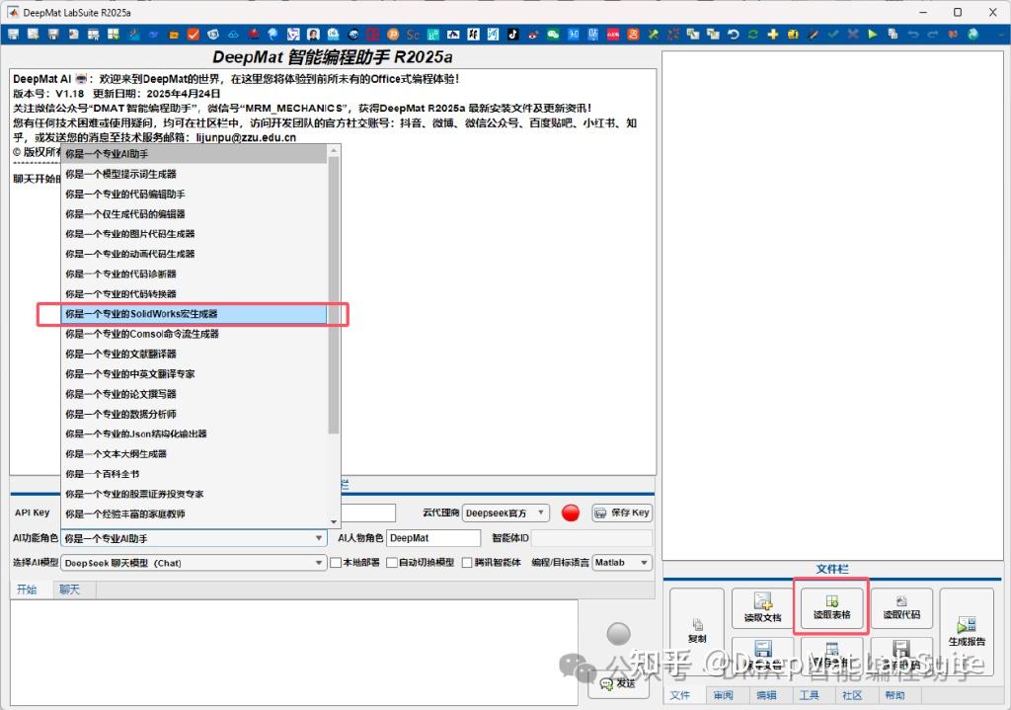Image resolution: width=1011 pixels, height=710 pixels.
Task: Click the role list vertical scrollbar thumb
Action: click(x=334, y=294)
